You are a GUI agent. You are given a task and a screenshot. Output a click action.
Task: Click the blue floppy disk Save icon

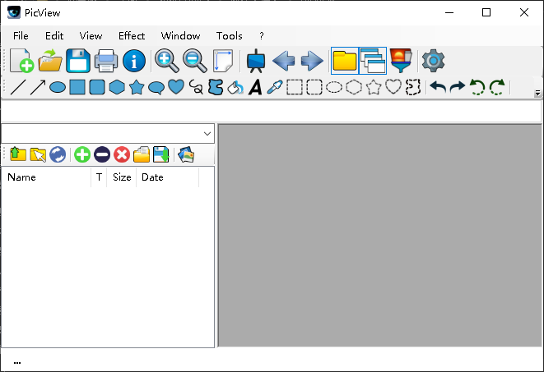coord(78,61)
